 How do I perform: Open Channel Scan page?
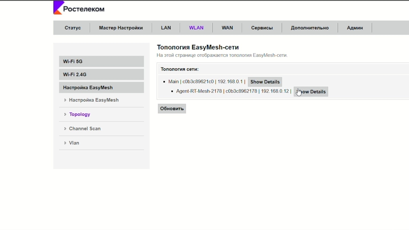85,129
